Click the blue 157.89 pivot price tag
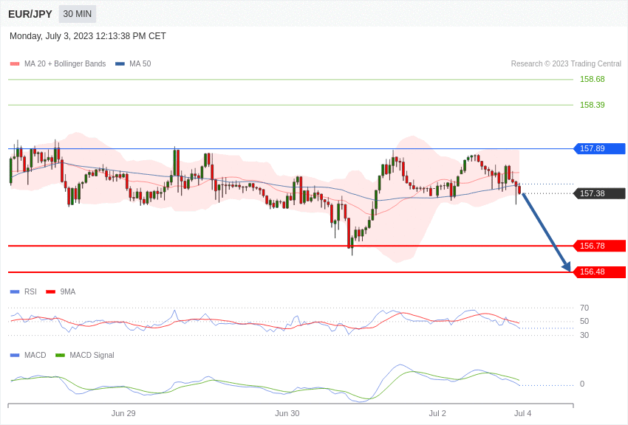 pos(598,148)
